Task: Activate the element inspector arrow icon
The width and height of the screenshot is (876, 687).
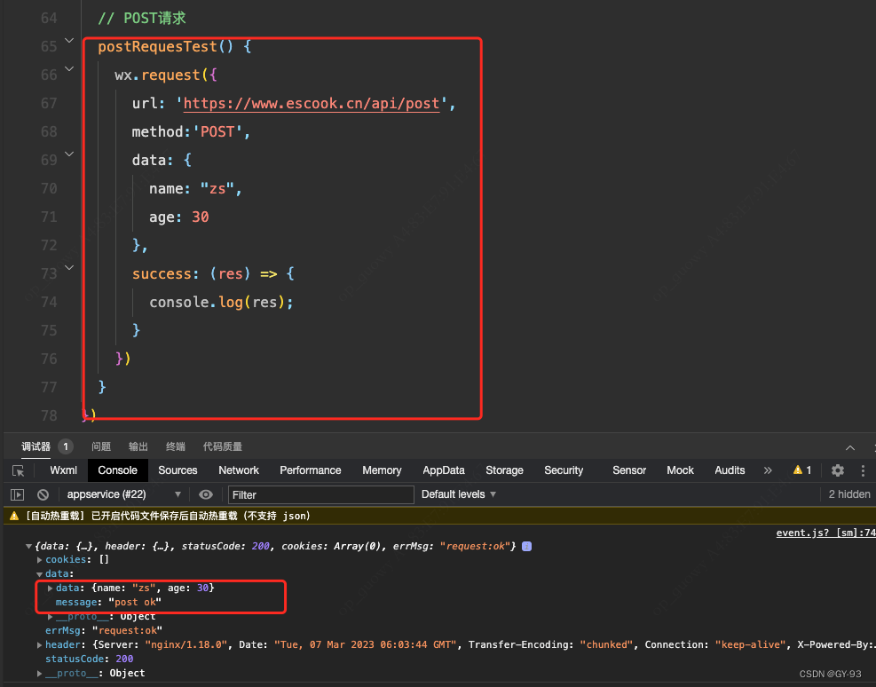Action: [19, 470]
